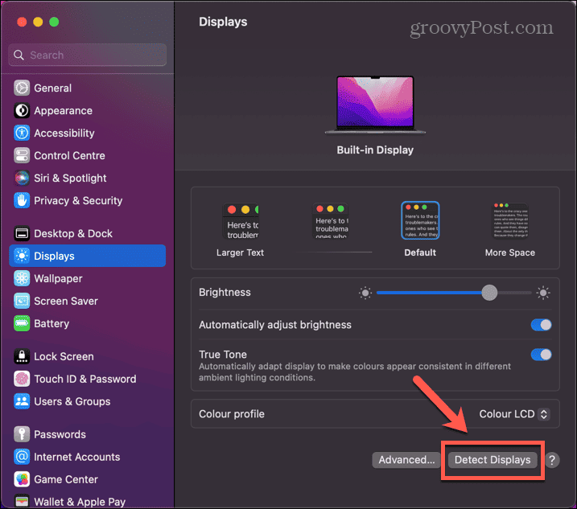Screen dimensions: 577x509
Task: Select the More Space resolution option
Action: click(x=509, y=229)
